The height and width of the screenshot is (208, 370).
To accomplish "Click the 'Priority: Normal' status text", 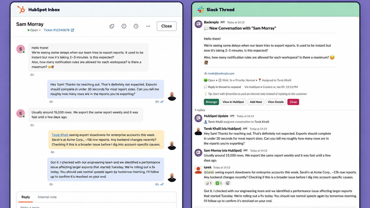I will click(x=245, y=80).
